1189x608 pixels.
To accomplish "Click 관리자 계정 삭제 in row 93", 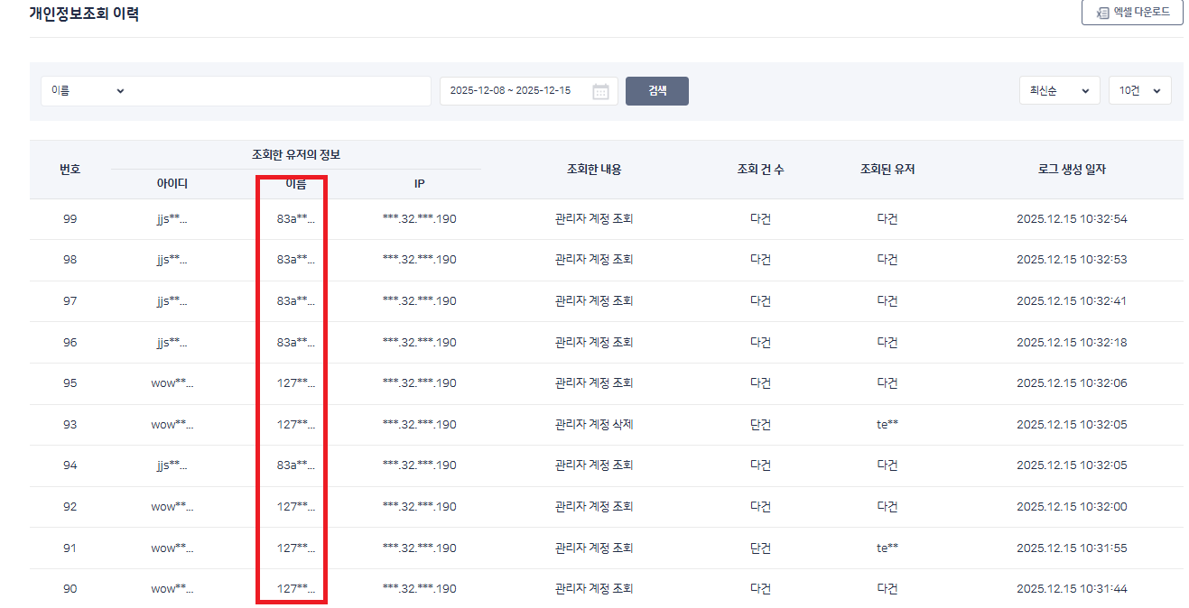I will point(593,425).
